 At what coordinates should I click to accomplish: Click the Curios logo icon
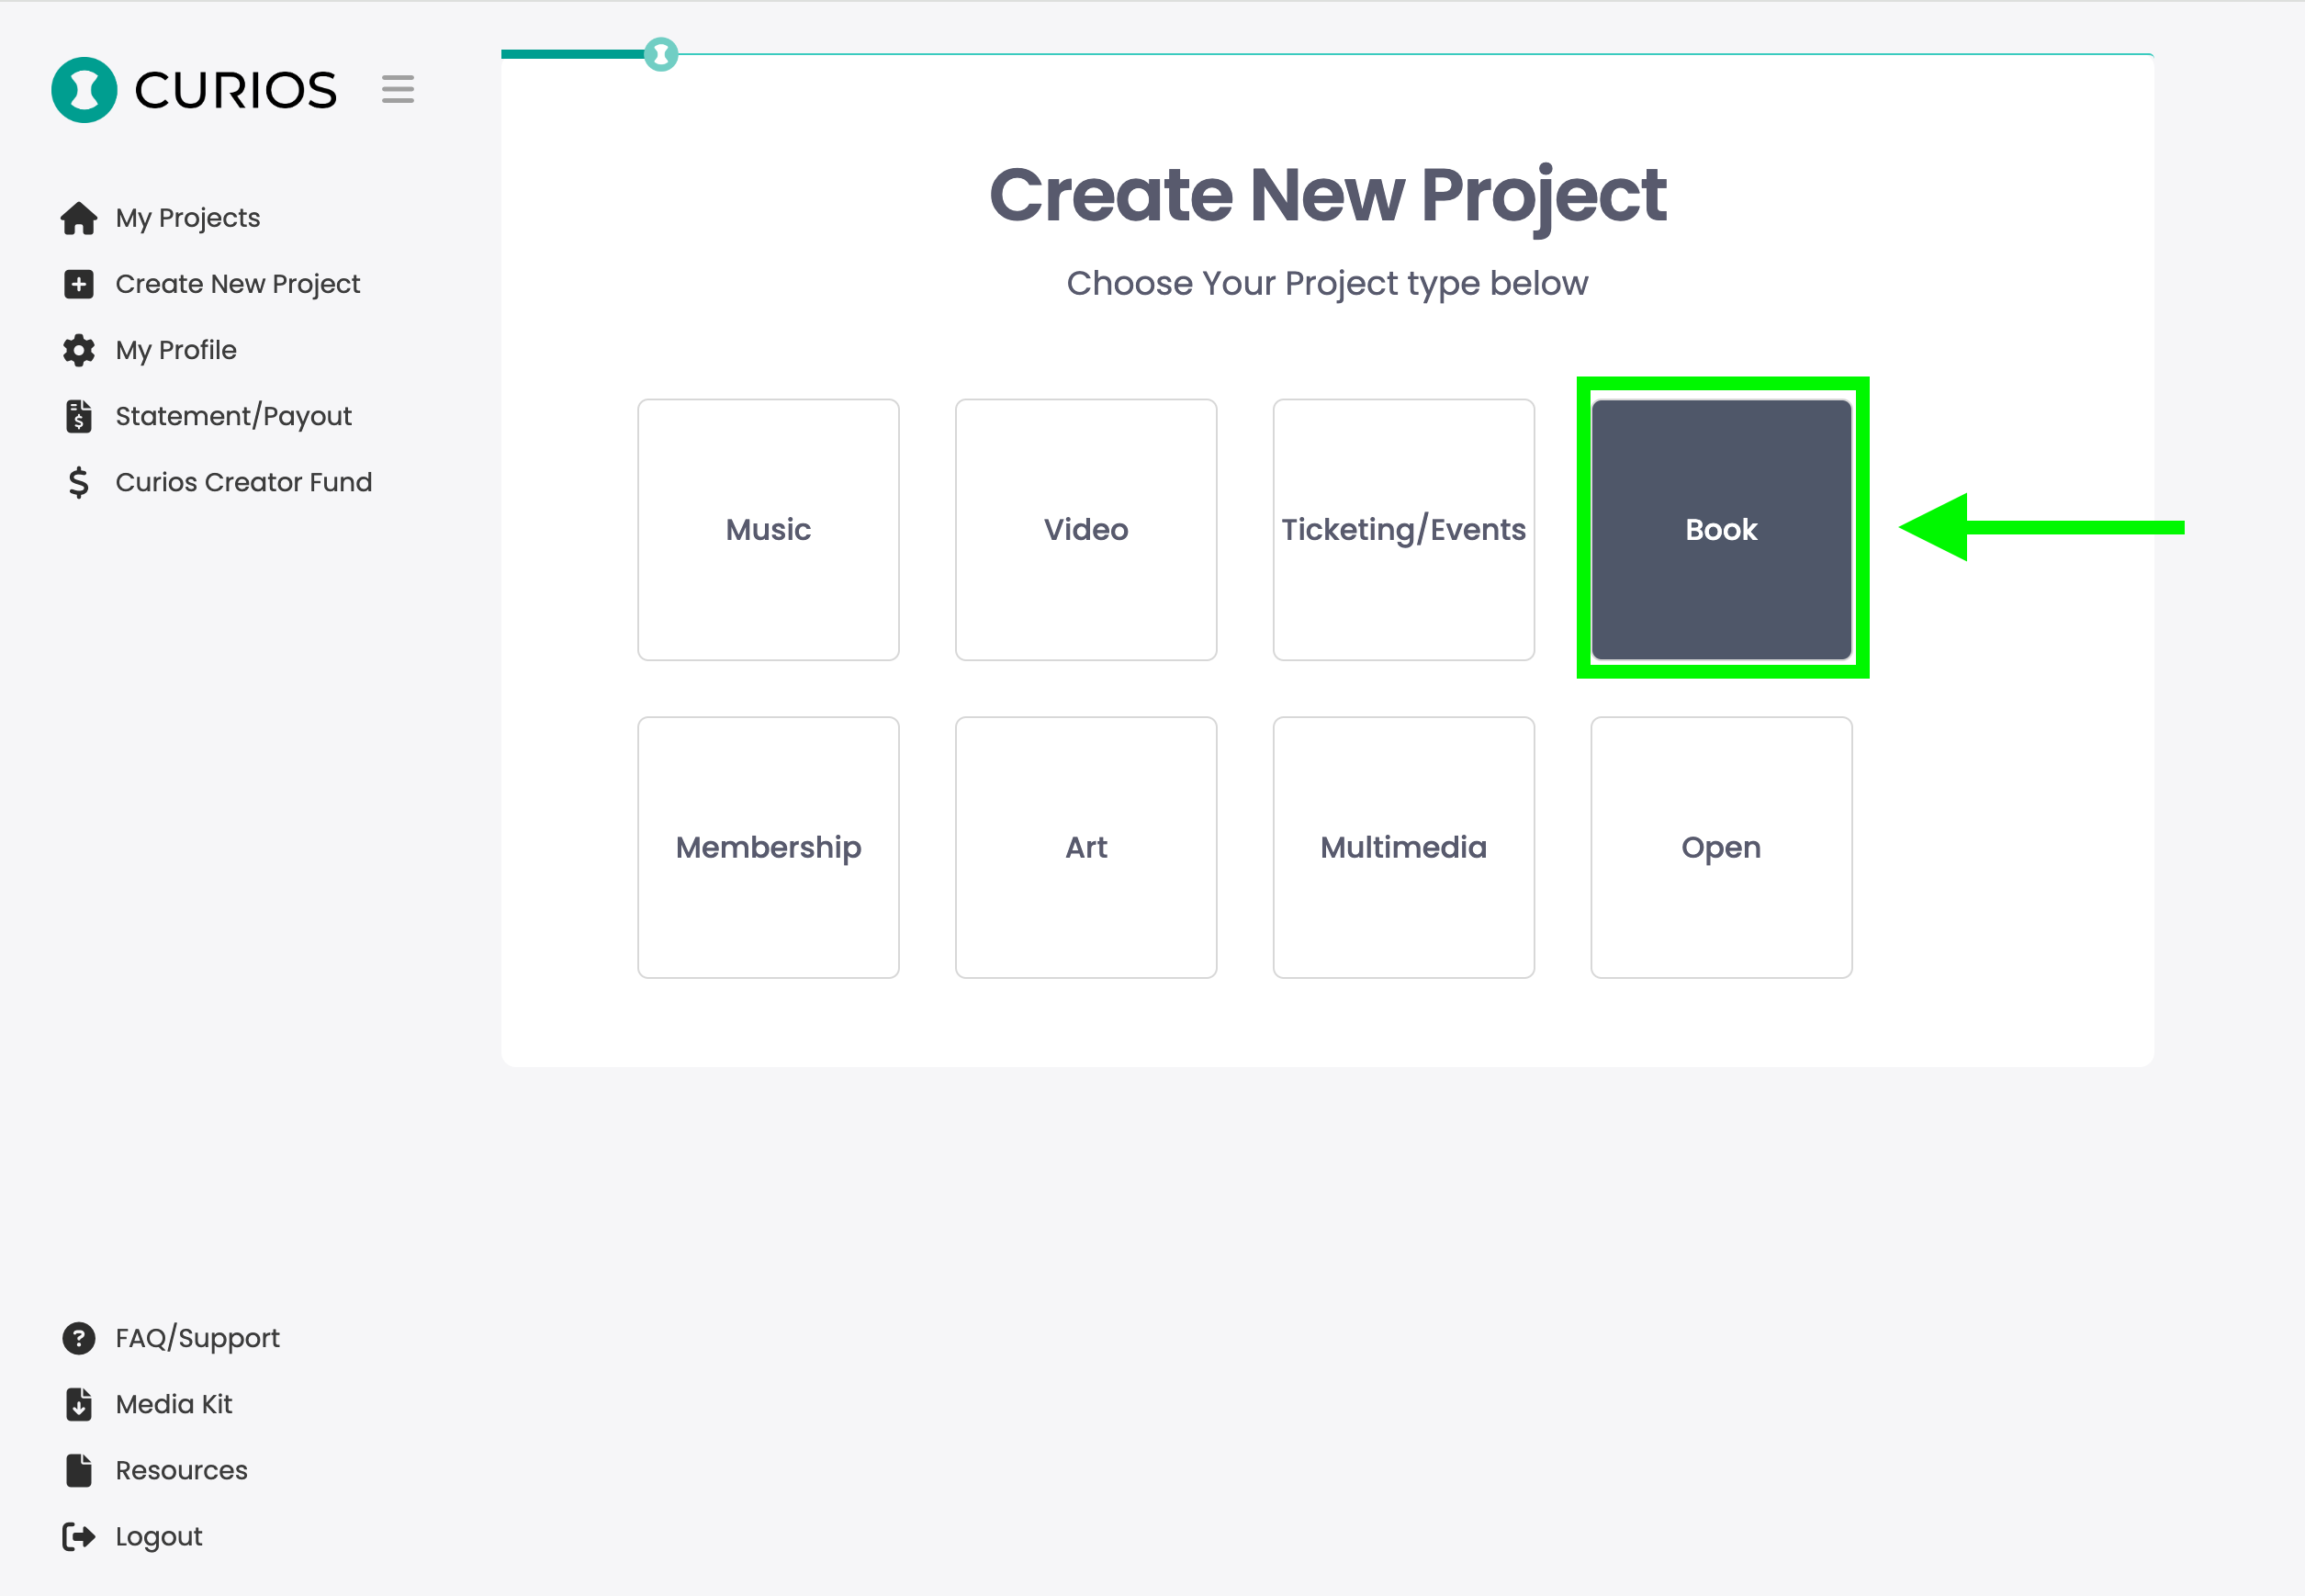point(84,90)
